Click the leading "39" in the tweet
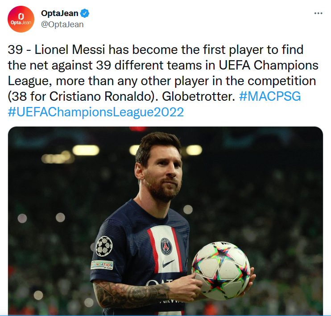 pos(15,50)
